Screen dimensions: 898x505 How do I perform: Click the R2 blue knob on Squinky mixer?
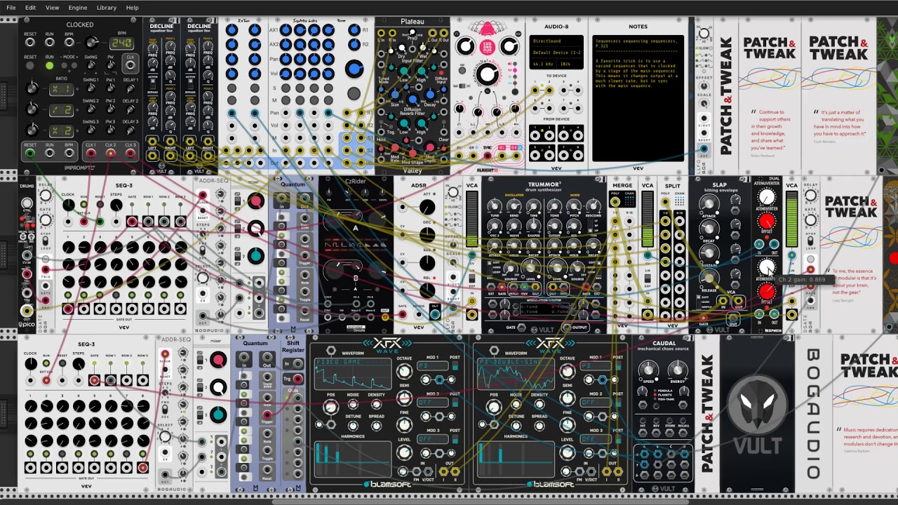(354, 44)
